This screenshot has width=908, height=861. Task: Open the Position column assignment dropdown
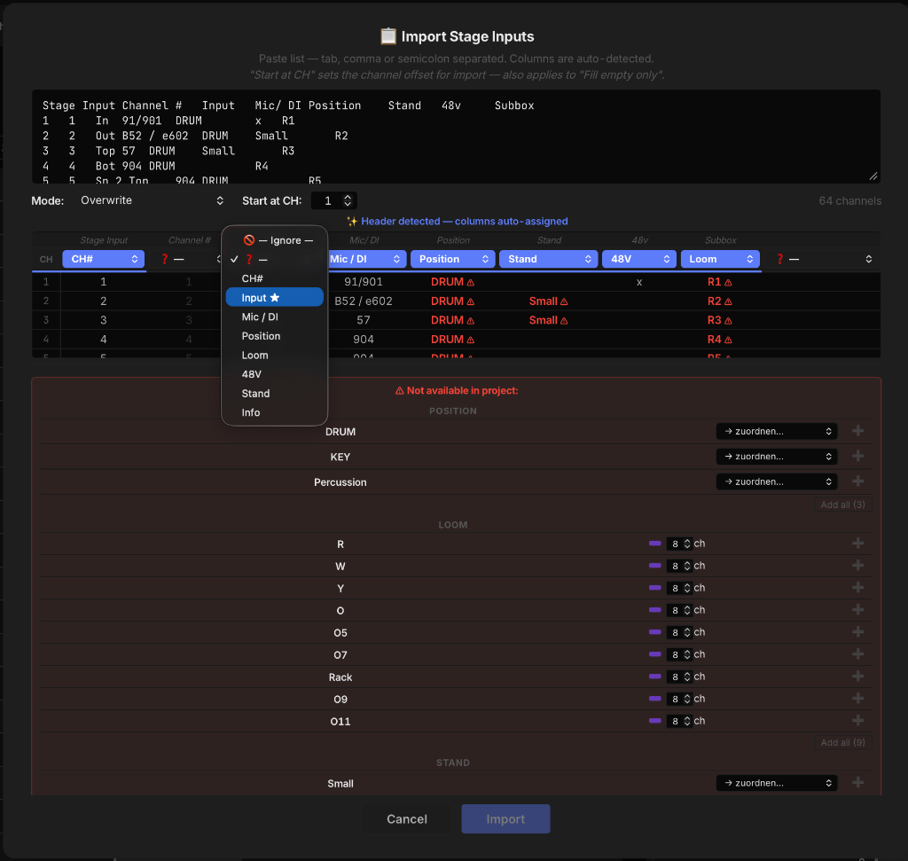[453, 259]
